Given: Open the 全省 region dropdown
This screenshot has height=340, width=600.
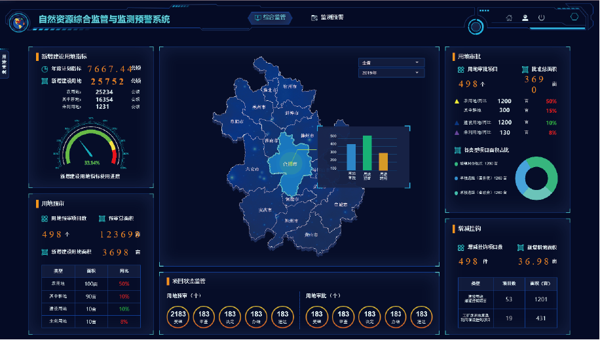Looking at the screenshot, I should click(390, 63).
